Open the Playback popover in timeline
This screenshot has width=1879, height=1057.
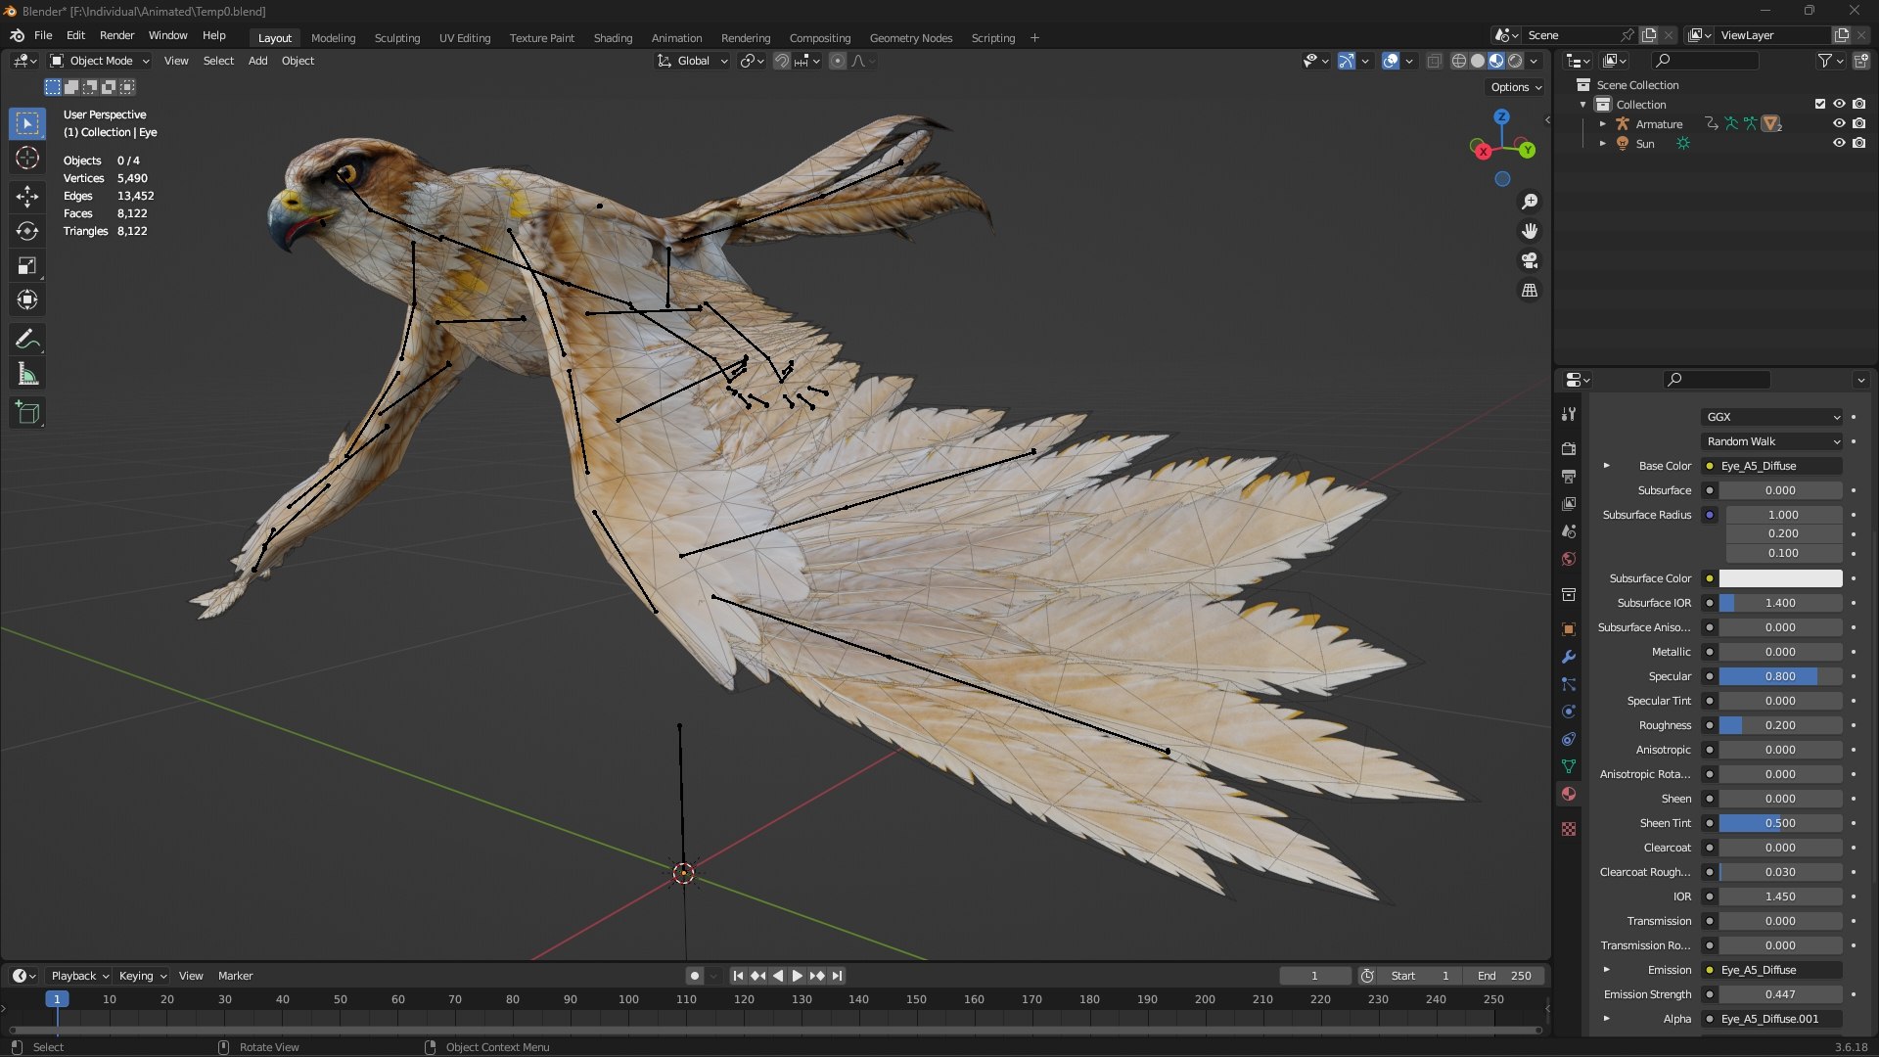79,976
